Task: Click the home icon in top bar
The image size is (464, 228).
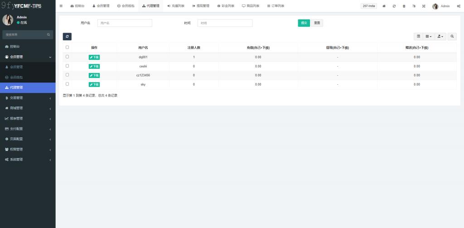Action: [x=384, y=6]
